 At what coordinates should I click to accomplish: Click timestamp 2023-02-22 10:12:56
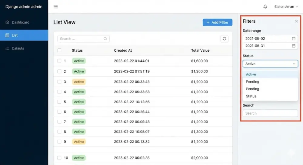(x=132, y=102)
